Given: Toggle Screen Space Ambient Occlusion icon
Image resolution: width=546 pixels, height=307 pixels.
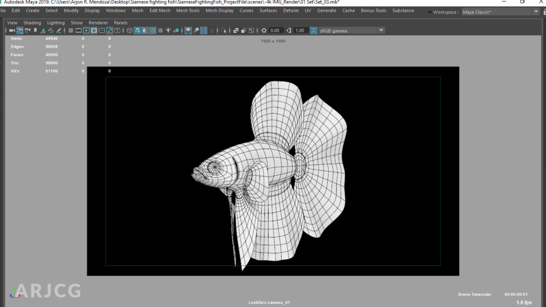Looking at the screenshot, I should pos(188,30).
